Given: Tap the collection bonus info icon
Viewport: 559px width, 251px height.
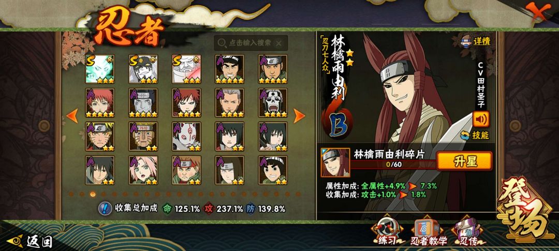Looking at the screenshot, I should [x=105, y=208].
